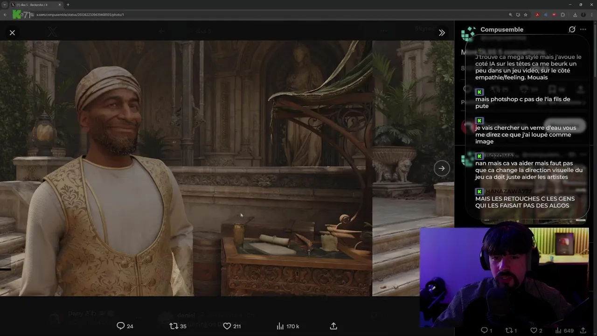Image resolution: width=597 pixels, height=336 pixels.
Task: View analytics of the reply showing 649 views
Action: 564,330
